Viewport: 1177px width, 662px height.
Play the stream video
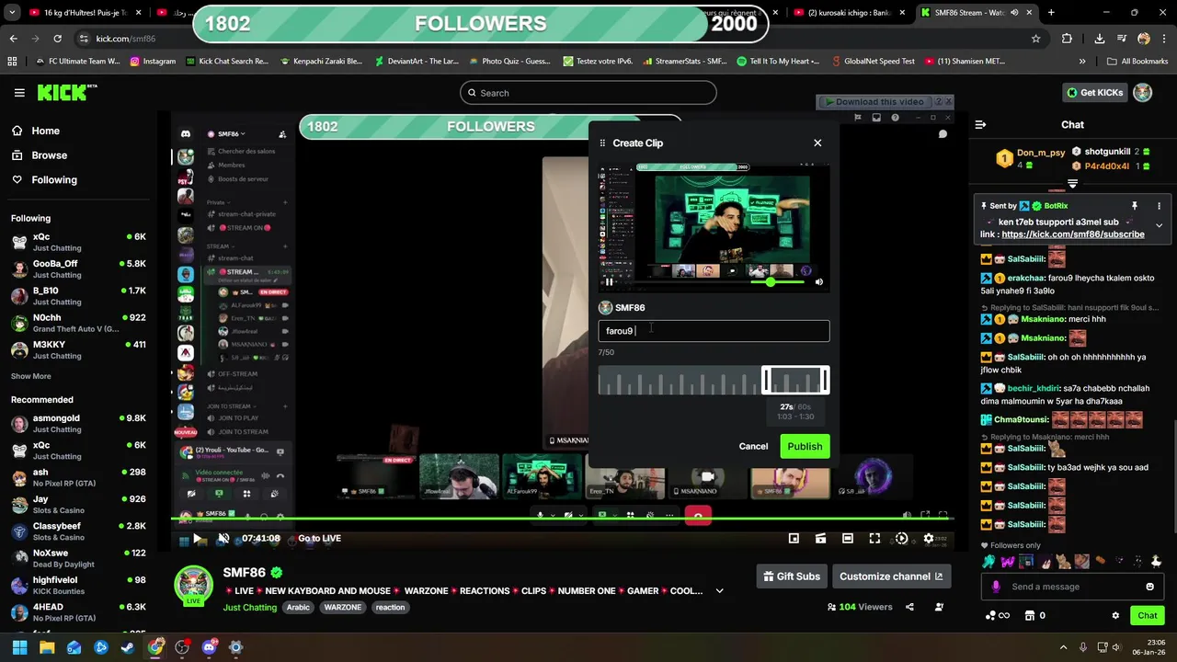(197, 539)
